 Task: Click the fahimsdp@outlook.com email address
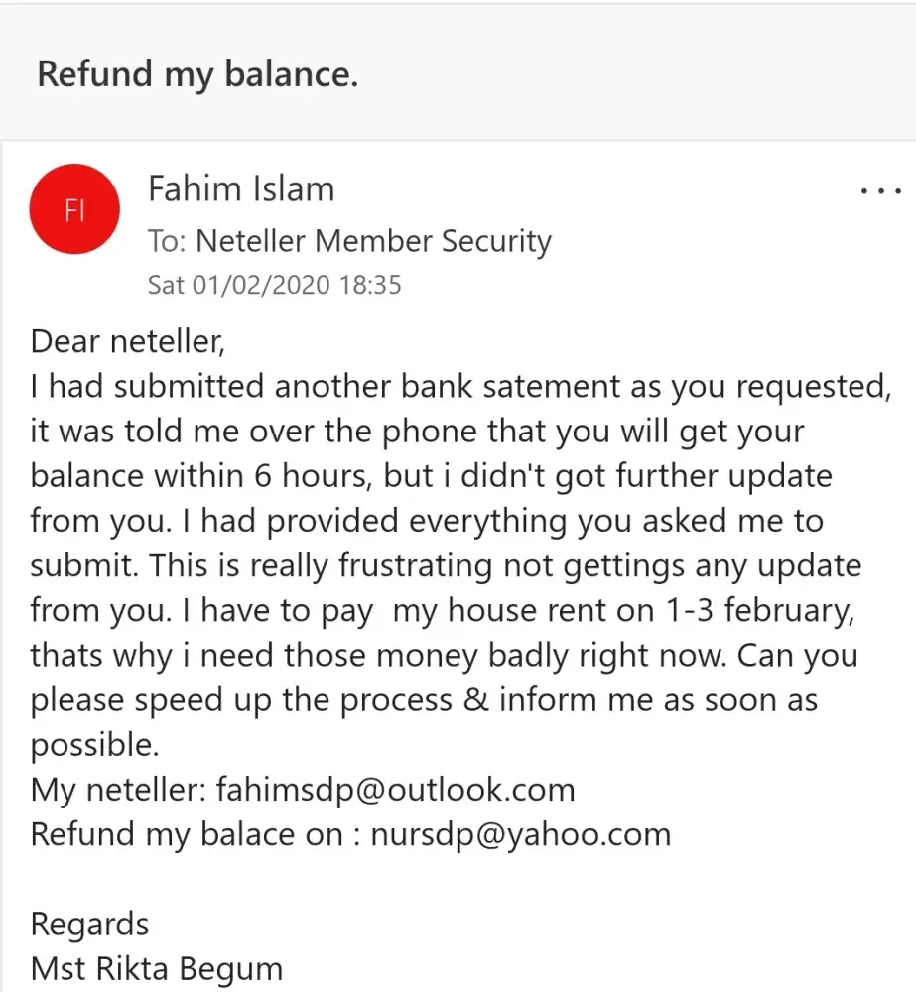coord(394,791)
